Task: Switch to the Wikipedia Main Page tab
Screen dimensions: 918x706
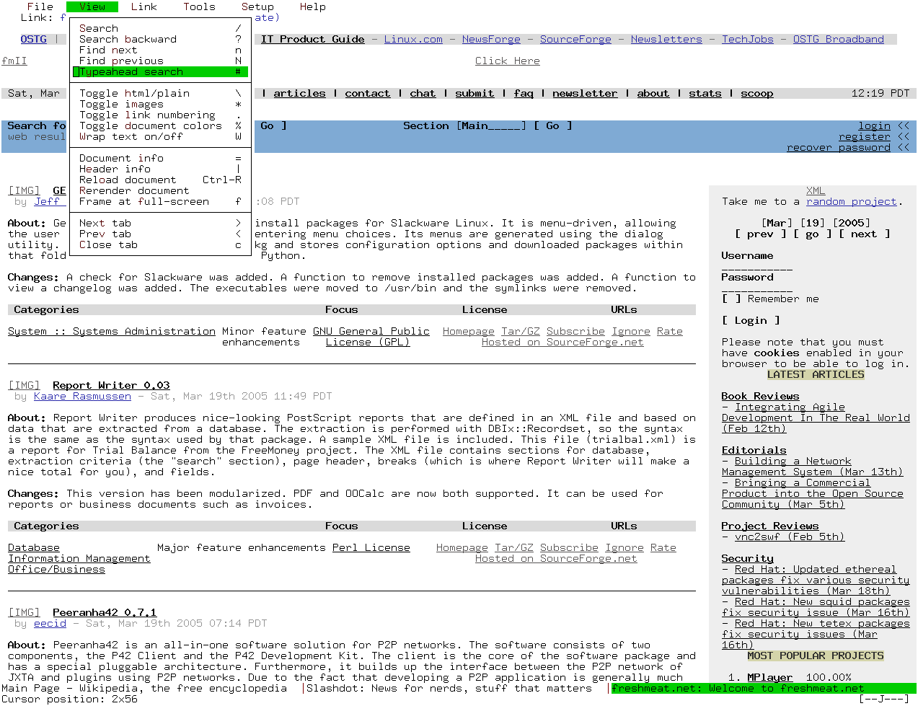Action: click(144, 689)
